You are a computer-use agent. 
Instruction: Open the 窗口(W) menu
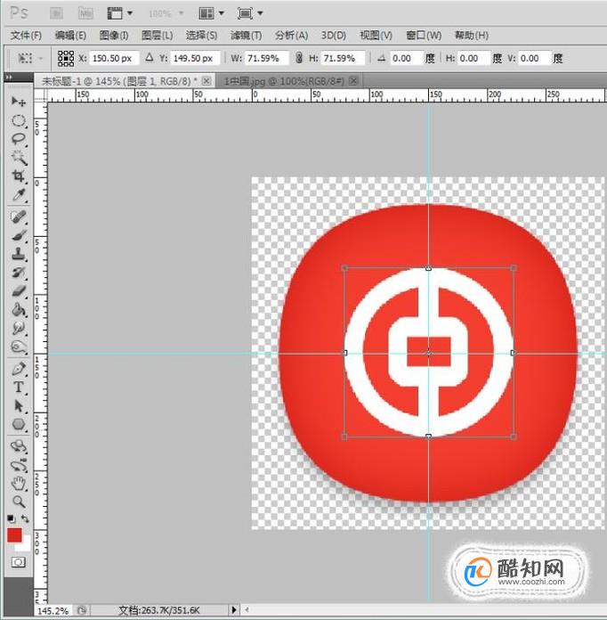point(424,36)
